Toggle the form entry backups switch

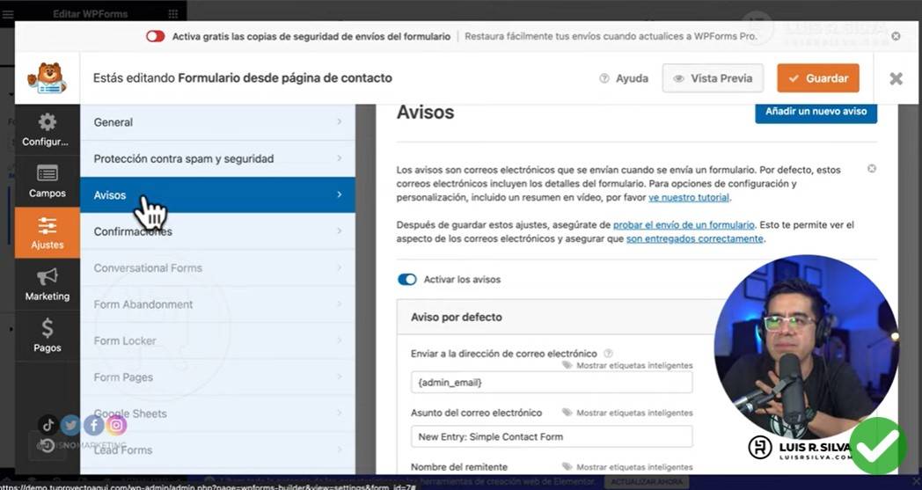tap(155, 36)
